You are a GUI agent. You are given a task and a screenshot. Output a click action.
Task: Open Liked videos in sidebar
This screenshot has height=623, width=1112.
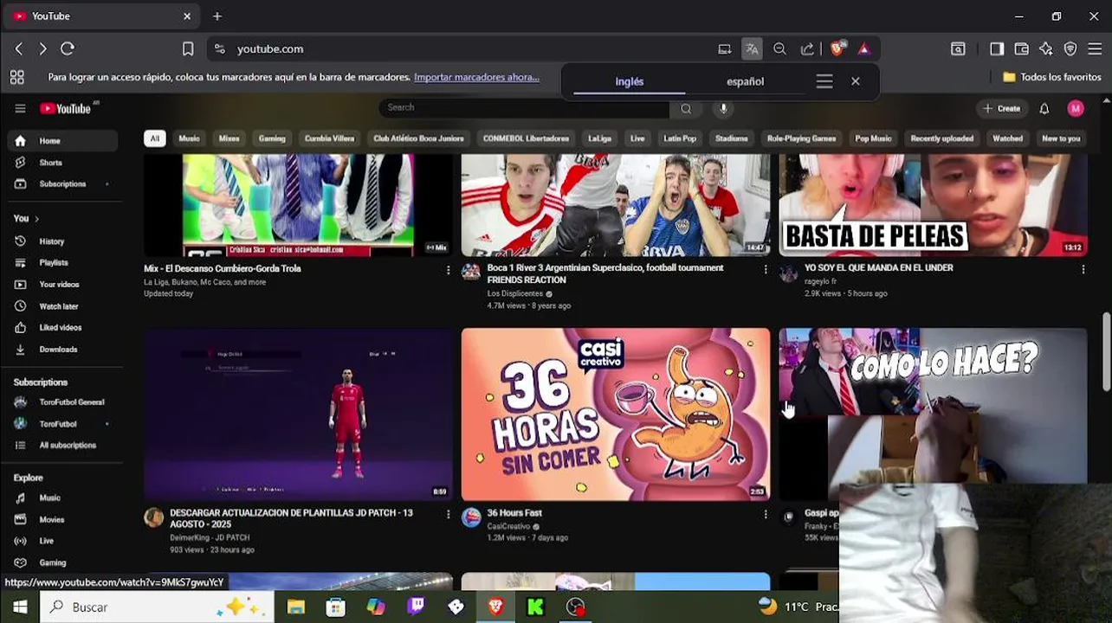pyautogui.click(x=62, y=328)
